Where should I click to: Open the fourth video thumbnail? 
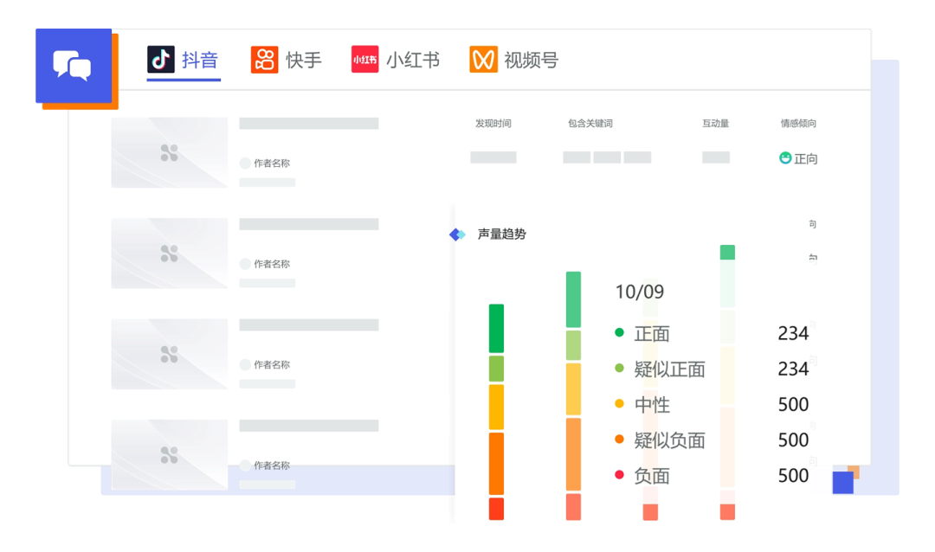pyautogui.click(x=170, y=455)
